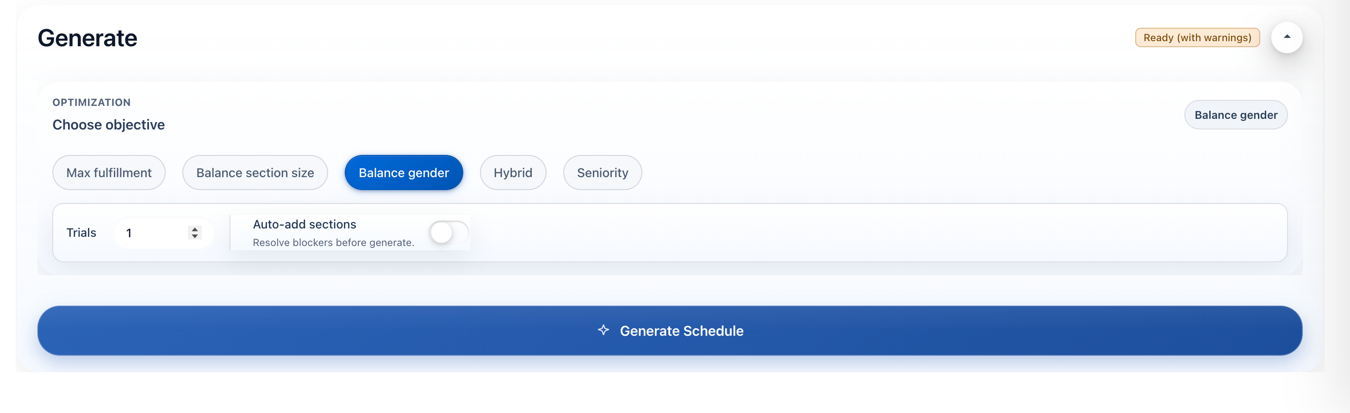Image resolution: width=1350 pixels, height=413 pixels.
Task: Select the Seniority objective
Action: click(x=602, y=172)
